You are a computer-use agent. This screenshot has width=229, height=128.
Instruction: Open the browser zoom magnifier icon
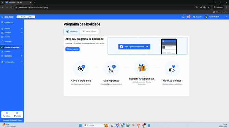197,7
